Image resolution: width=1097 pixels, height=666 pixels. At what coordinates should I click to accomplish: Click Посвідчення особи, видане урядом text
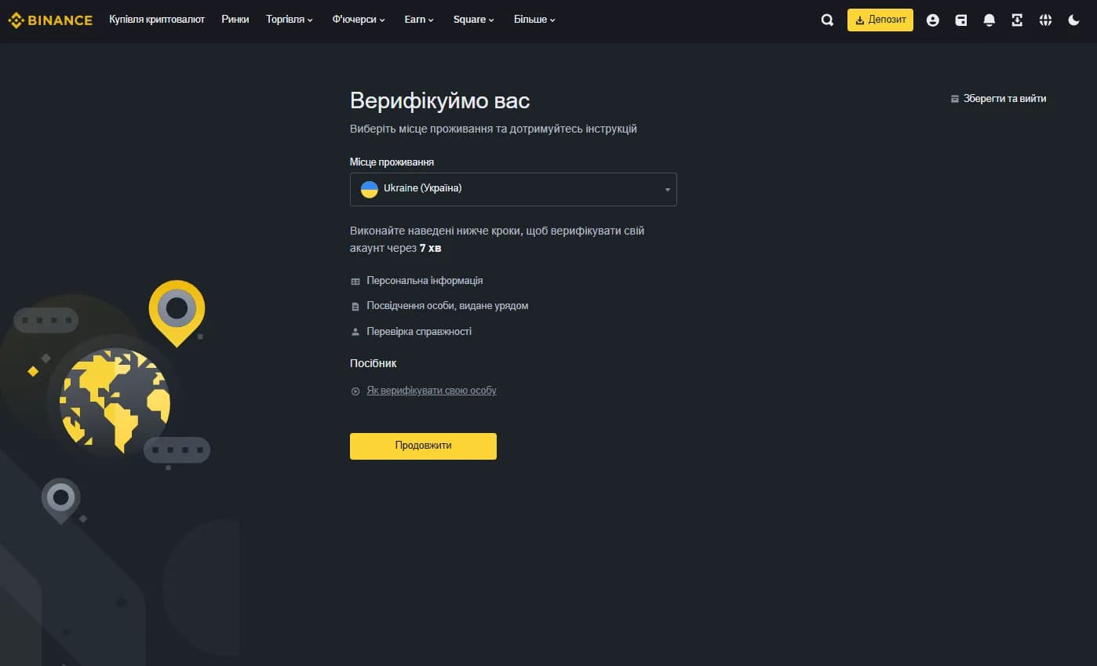coord(447,306)
